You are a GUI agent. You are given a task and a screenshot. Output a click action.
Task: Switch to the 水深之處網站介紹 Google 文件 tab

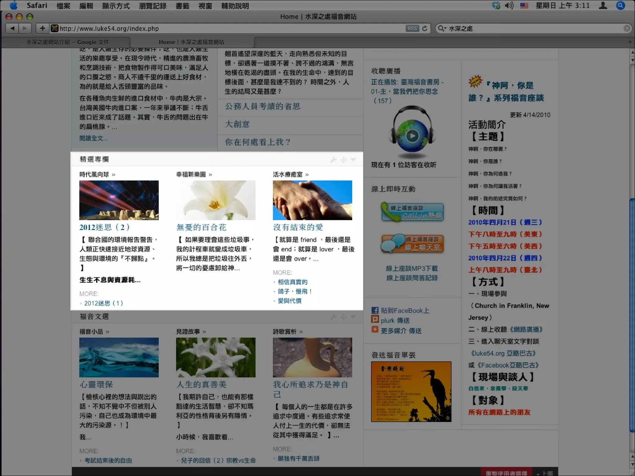coord(68,42)
